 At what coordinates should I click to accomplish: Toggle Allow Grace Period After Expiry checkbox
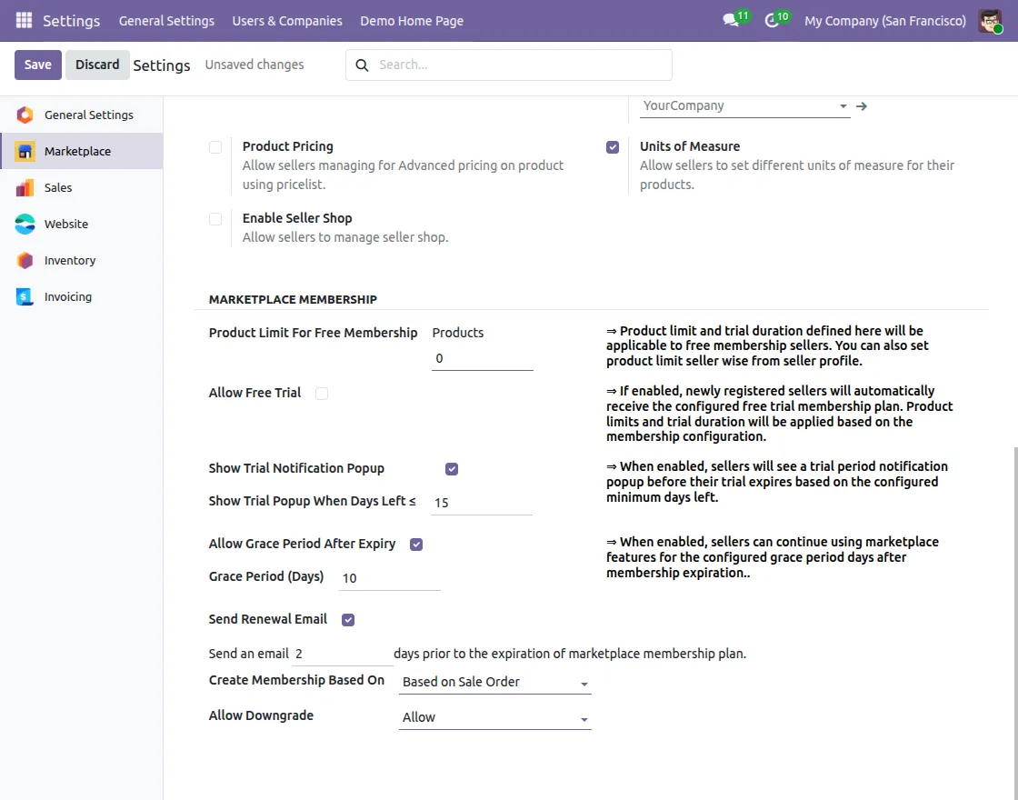[x=416, y=545]
